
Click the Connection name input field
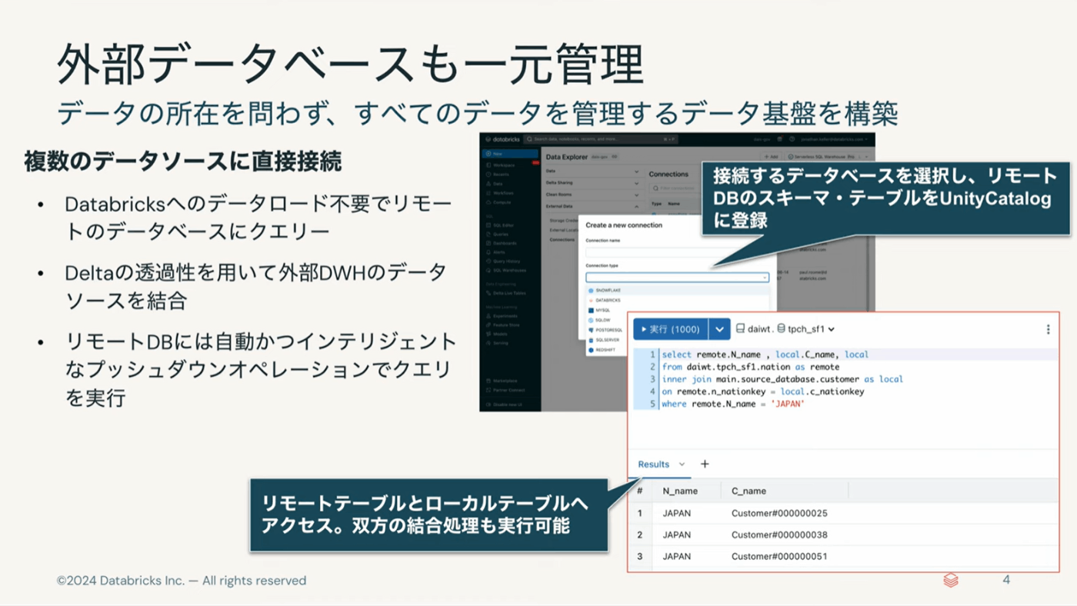point(677,252)
